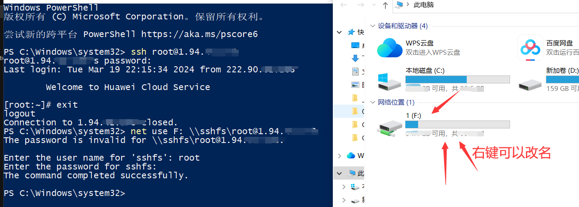The width and height of the screenshot is (579, 207).
Task: Select the Downloads item in Quick access
Action: [357, 58]
